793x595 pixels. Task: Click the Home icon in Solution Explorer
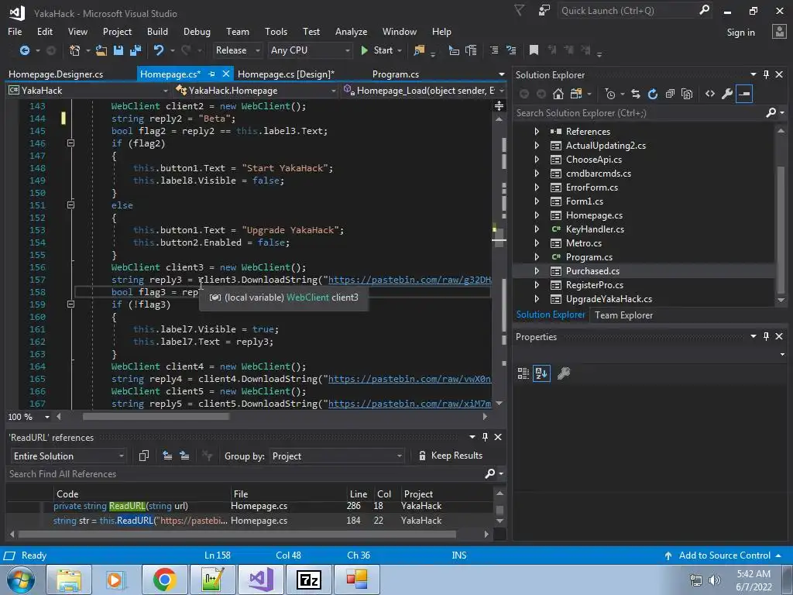(x=558, y=94)
